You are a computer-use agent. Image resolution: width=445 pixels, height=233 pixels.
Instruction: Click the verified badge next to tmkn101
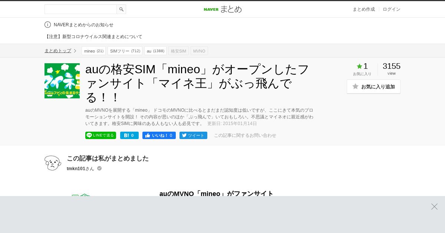tap(99, 168)
